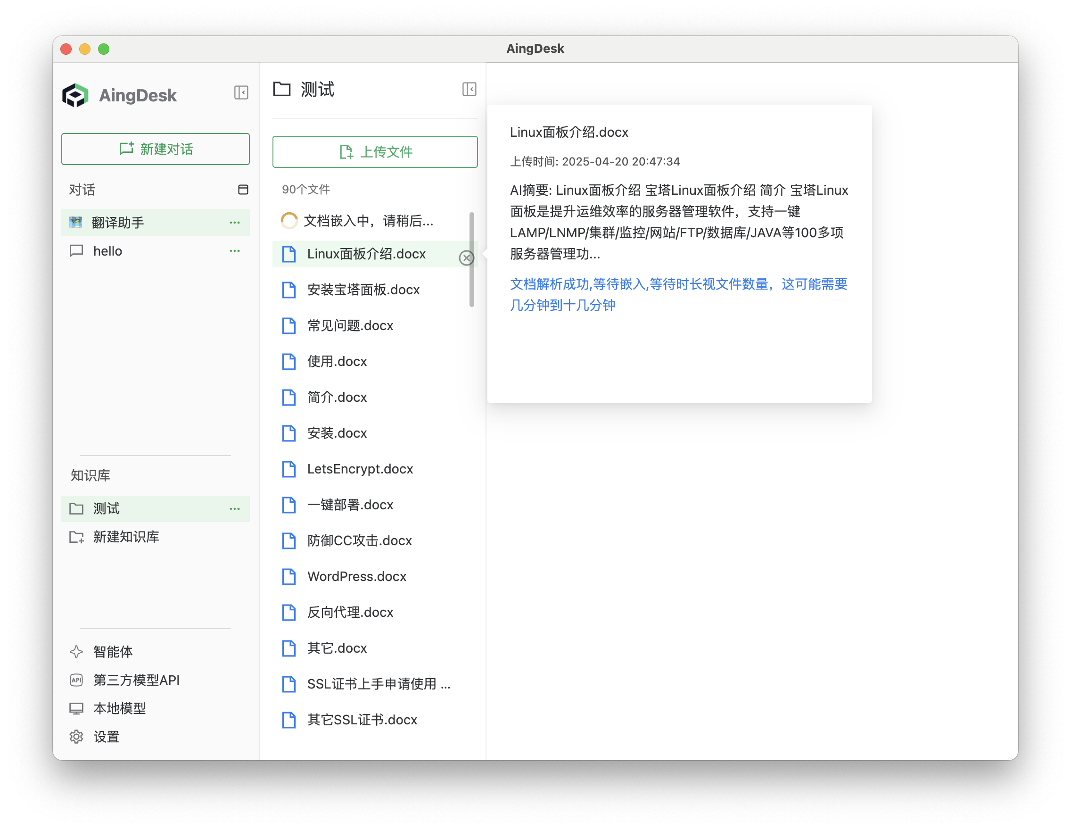Open 安装宝塔面板.docx in file list
Image resolution: width=1071 pixels, height=830 pixels.
click(x=363, y=290)
